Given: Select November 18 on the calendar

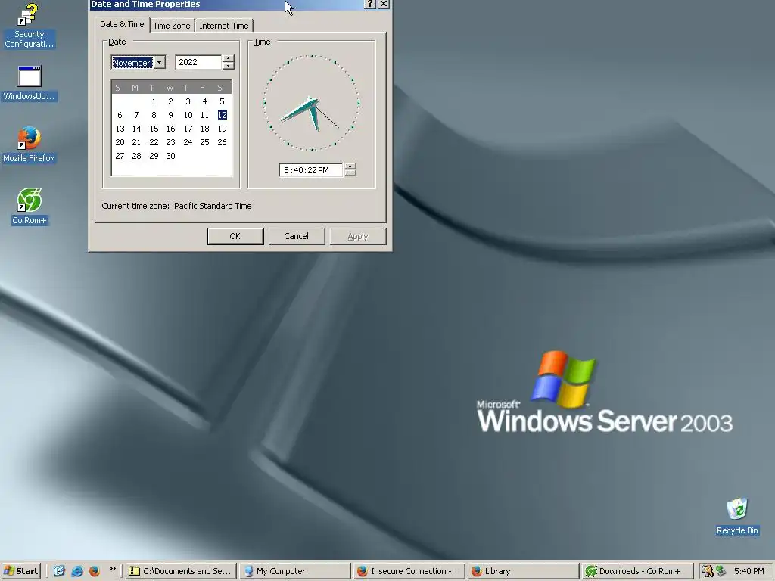Looking at the screenshot, I should click(x=204, y=129).
